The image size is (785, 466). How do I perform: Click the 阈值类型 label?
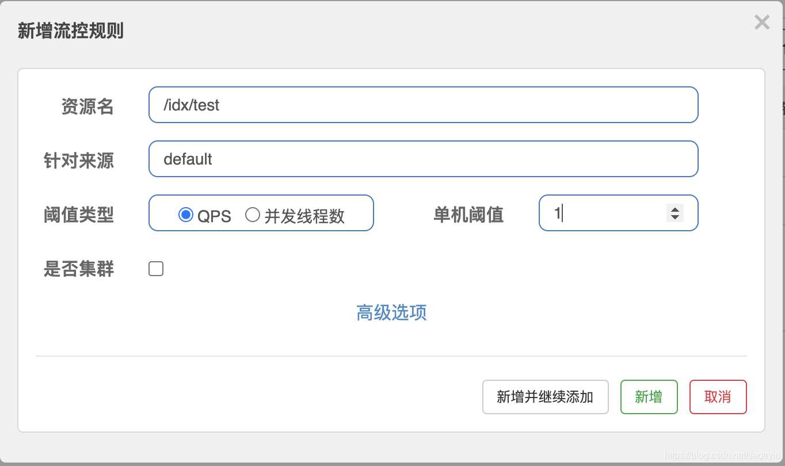[79, 215]
